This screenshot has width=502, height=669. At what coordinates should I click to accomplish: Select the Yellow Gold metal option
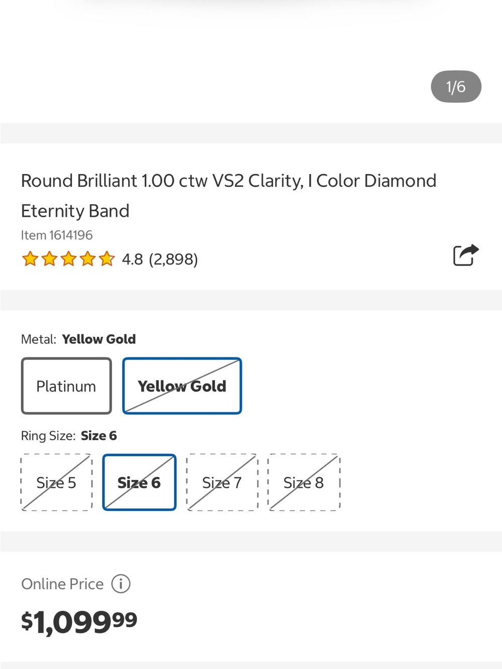pos(182,386)
